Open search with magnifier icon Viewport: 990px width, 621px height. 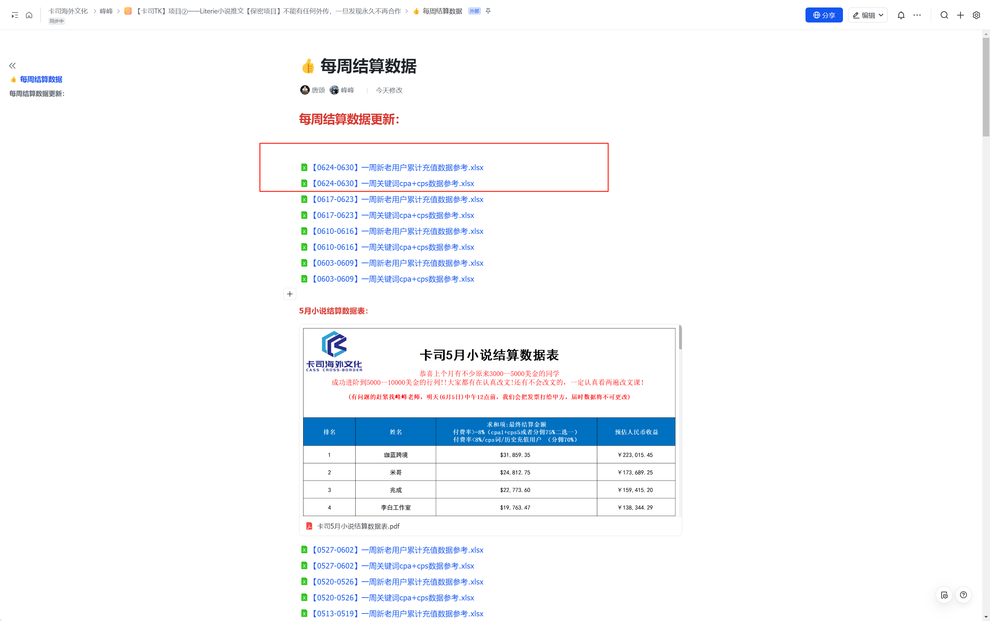point(944,15)
